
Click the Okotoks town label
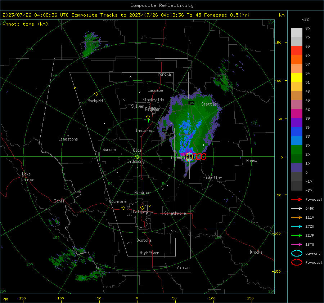pos(144,240)
